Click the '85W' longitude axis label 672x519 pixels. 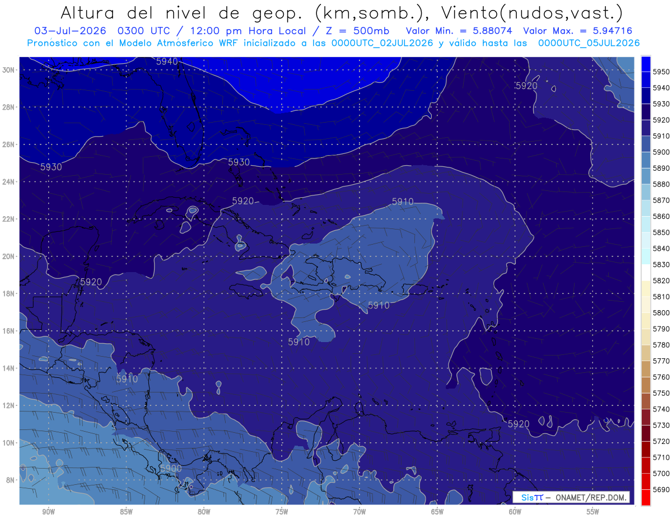(126, 512)
